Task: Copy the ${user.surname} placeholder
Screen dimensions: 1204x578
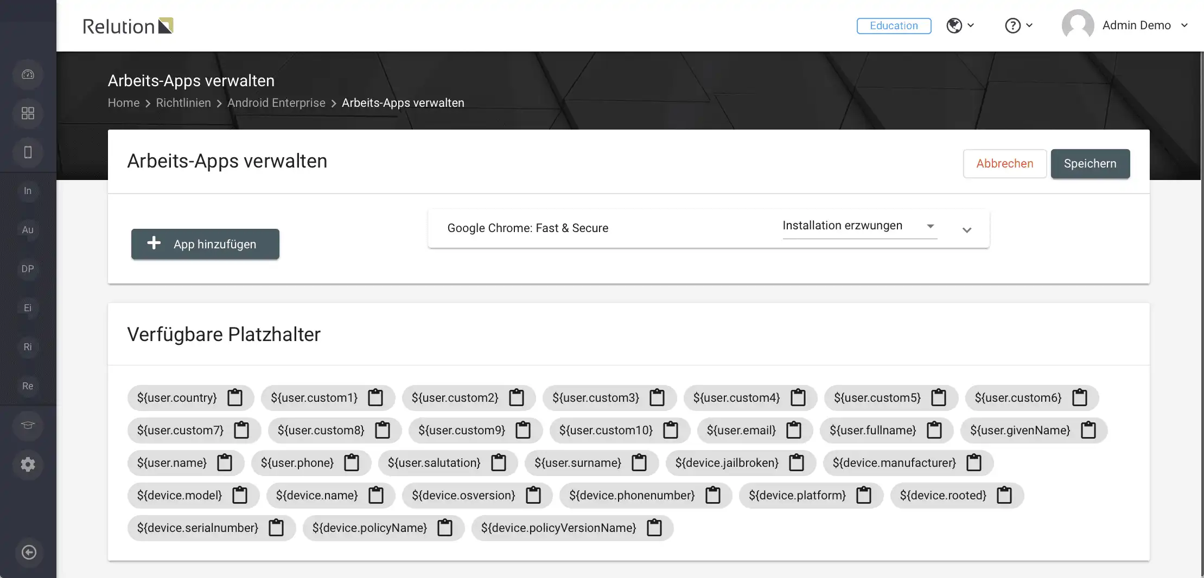Action: coord(639,463)
